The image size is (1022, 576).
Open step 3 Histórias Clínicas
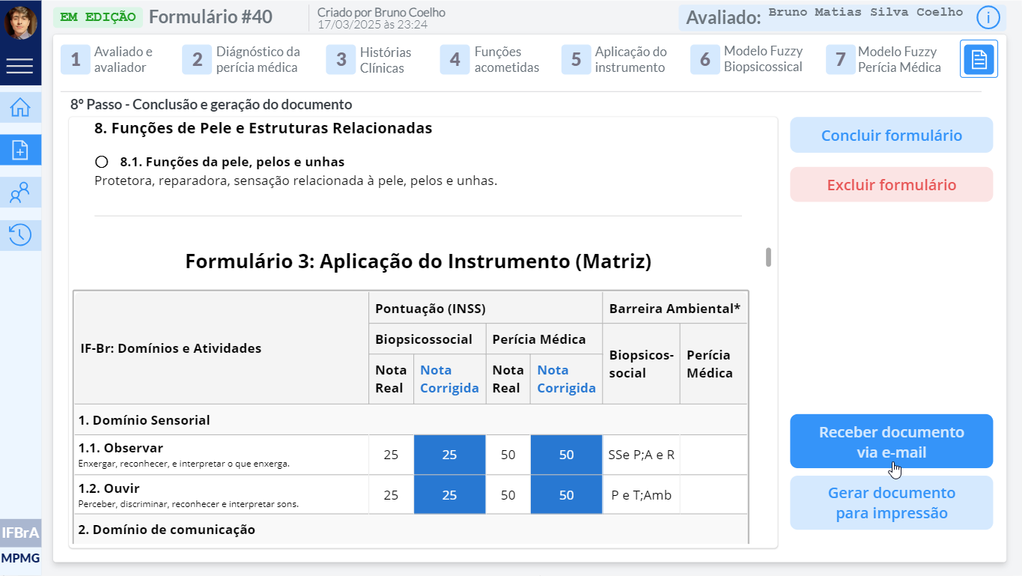click(371, 59)
